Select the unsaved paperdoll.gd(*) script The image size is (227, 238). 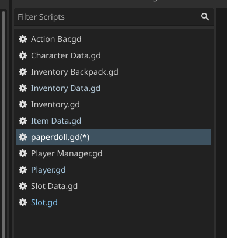[x=114, y=137]
